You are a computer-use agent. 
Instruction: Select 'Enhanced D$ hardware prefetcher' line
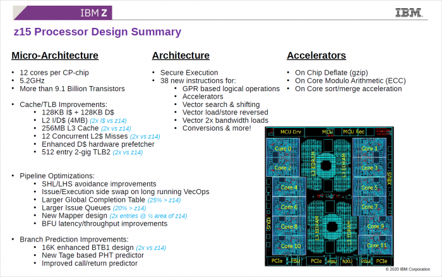98,144
